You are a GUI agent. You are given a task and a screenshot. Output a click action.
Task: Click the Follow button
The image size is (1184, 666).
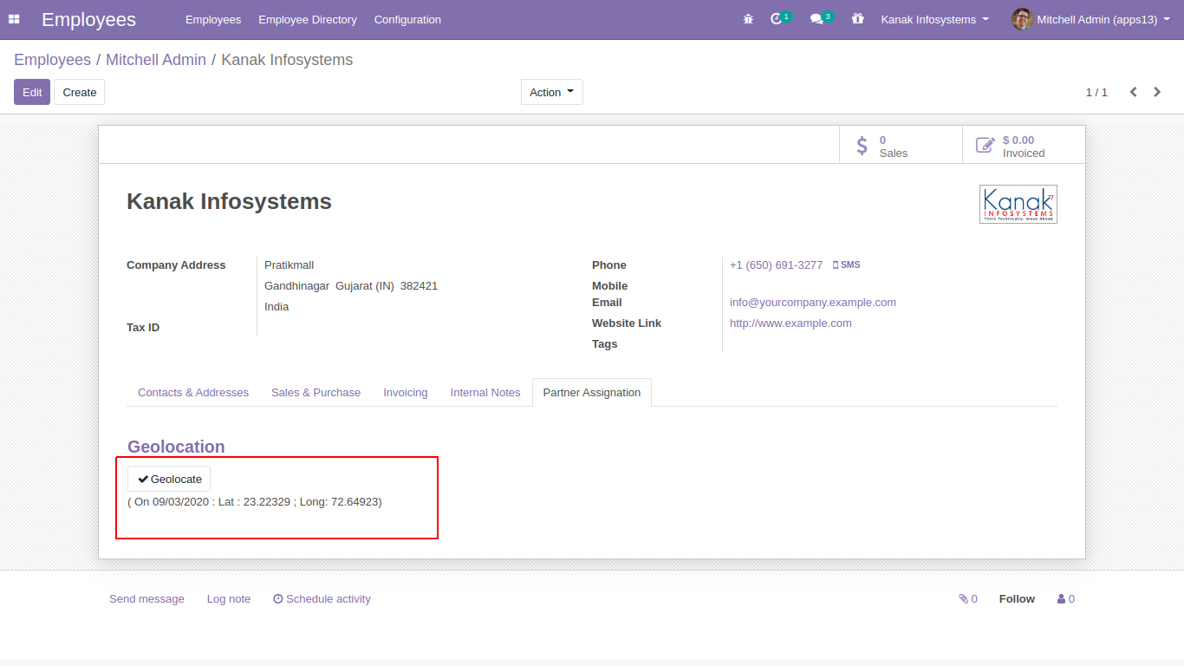pyautogui.click(x=1017, y=599)
